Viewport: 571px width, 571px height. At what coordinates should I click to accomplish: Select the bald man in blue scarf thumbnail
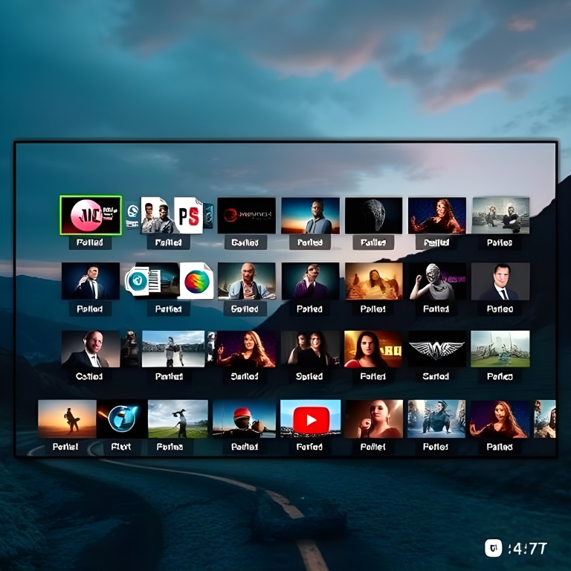pos(247,281)
